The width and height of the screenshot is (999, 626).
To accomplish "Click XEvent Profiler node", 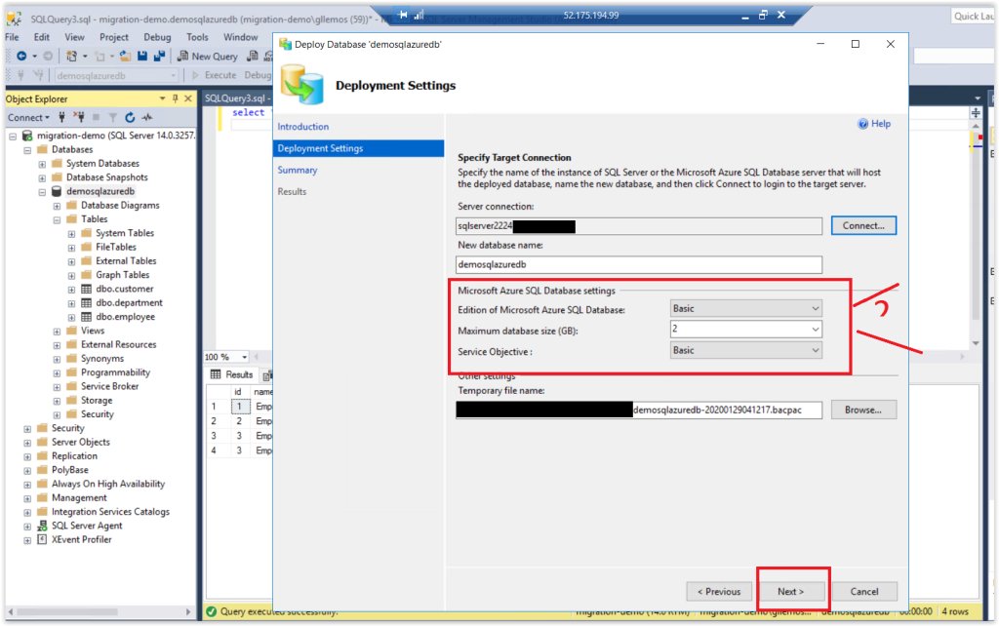I will [81, 539].
